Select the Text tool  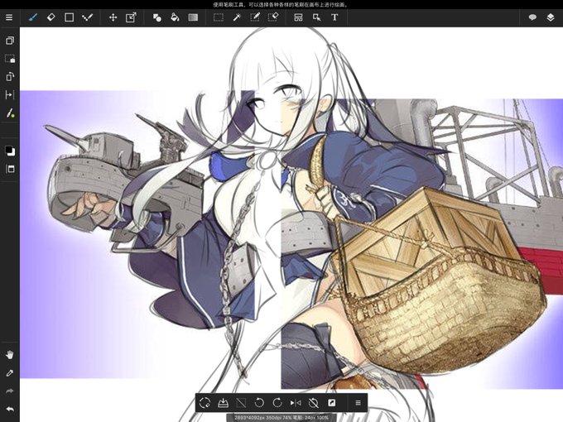[x=334, y=17]
